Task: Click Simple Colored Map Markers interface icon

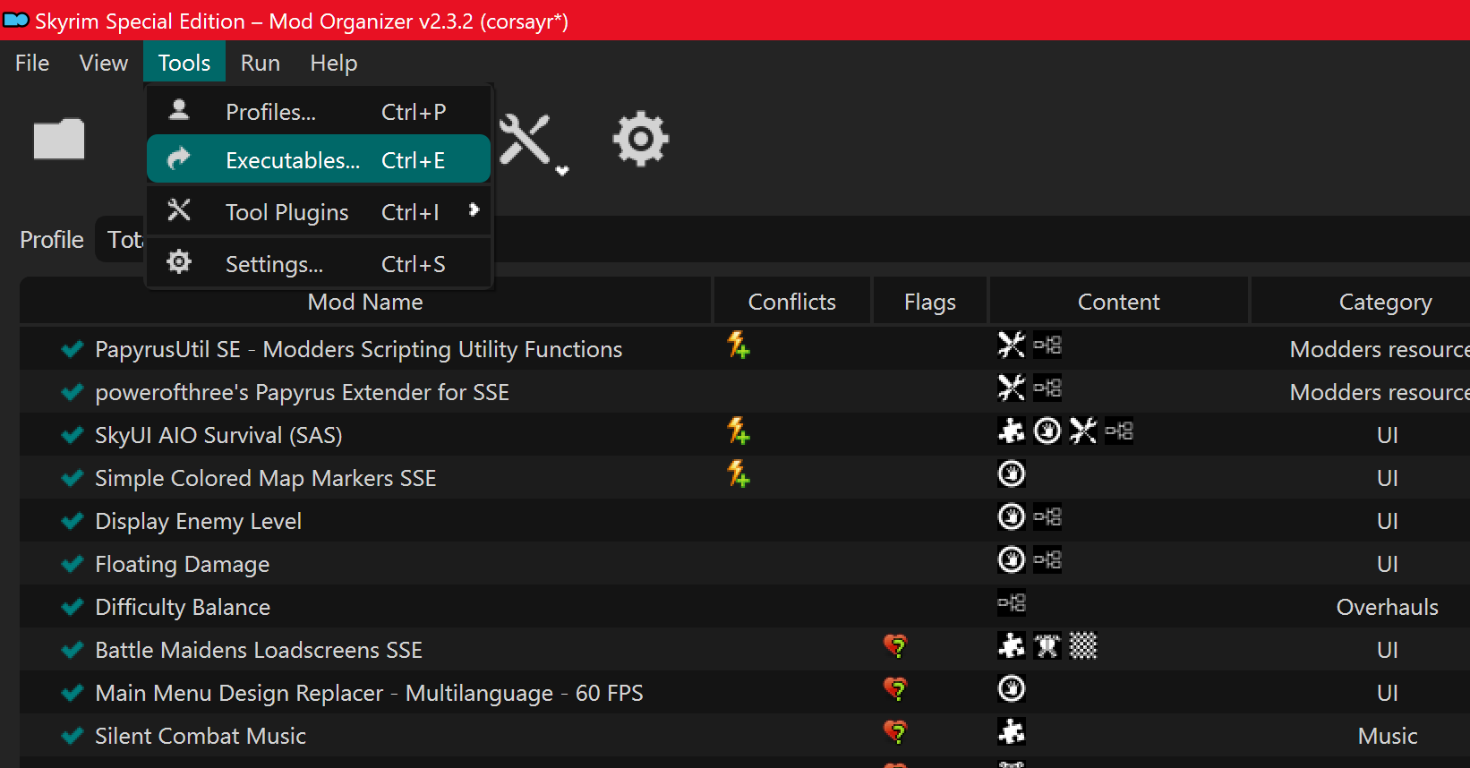Action: 1012,474
